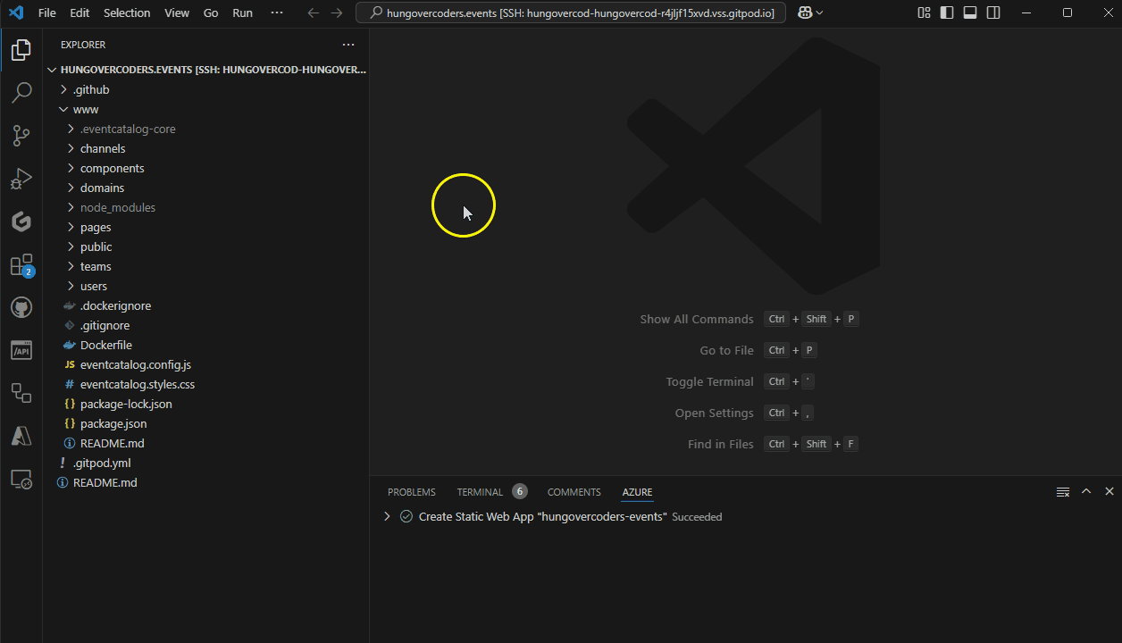1122x643 pixels.
Task: Open the File menu
Action: [47, 13]
